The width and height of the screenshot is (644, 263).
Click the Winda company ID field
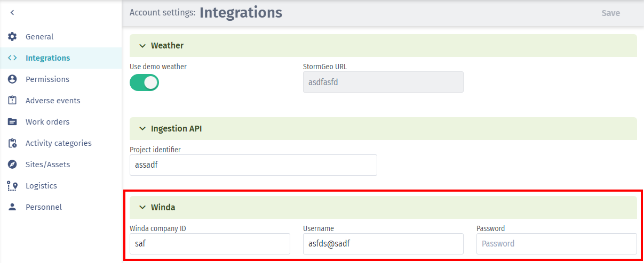pos(210,244)
